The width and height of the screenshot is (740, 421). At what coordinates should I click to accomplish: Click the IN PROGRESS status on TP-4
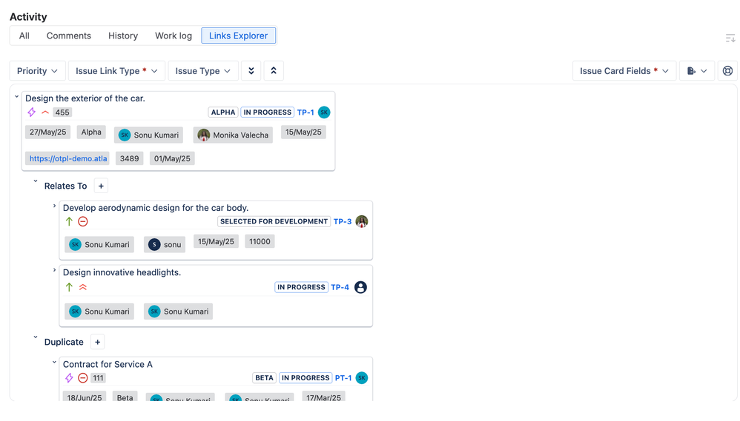(301, 287)
